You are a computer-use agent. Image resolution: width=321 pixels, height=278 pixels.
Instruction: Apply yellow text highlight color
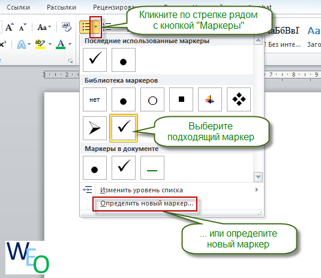point(40,44)
